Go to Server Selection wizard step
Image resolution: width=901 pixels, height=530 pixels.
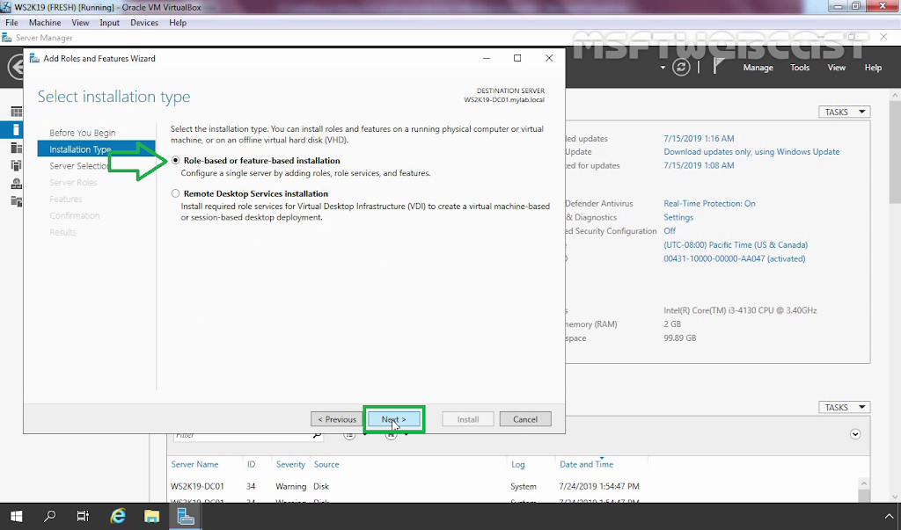(79, 166)
